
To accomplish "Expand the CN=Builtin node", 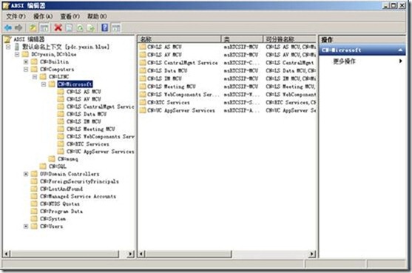I will tap(26, 61).
